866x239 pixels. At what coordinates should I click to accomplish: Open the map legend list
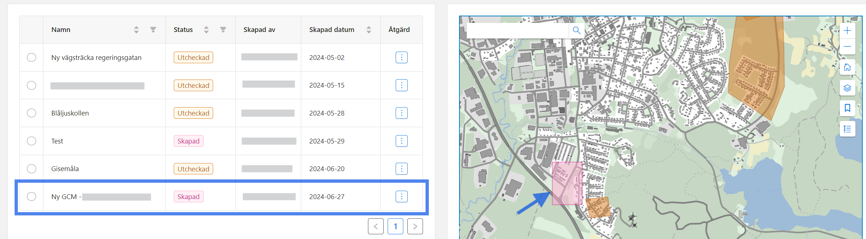pyautogui.click(x=847, y=129)
